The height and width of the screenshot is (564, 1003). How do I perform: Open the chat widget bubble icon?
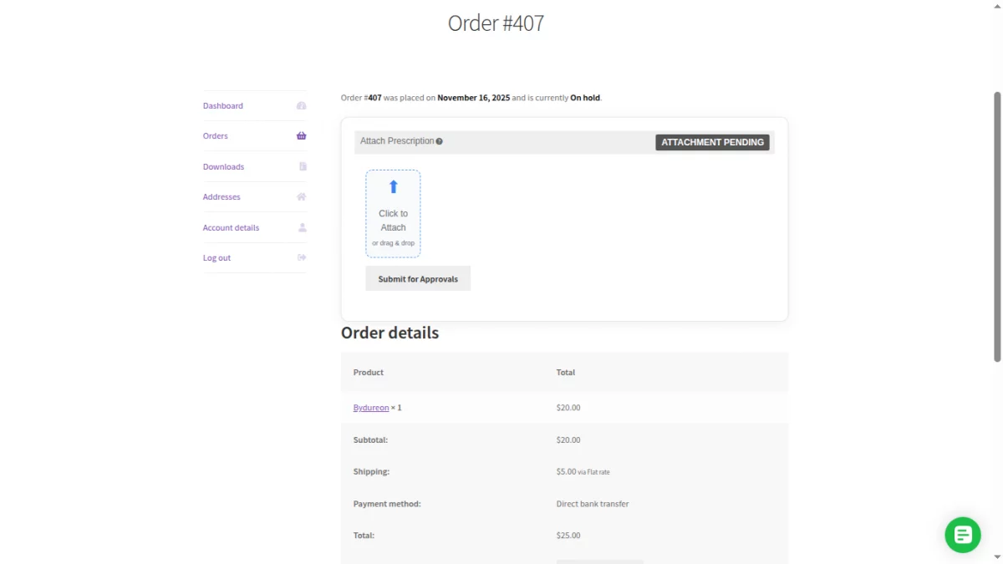962,535
